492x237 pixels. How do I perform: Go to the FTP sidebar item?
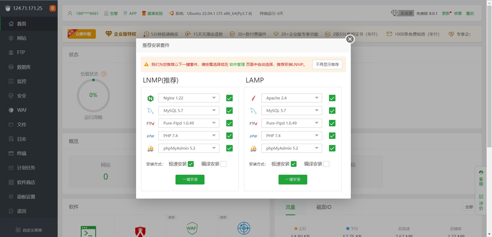29,53
